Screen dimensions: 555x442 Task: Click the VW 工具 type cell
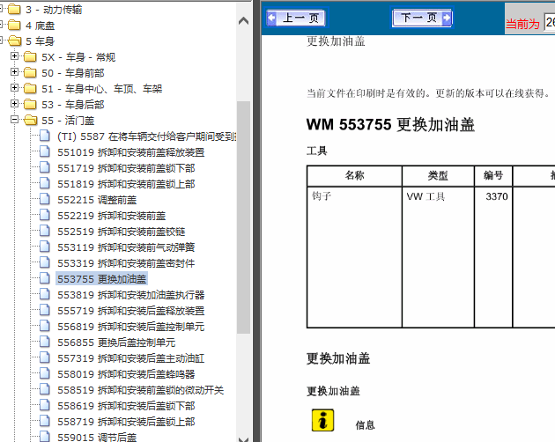tap(438, 257)
